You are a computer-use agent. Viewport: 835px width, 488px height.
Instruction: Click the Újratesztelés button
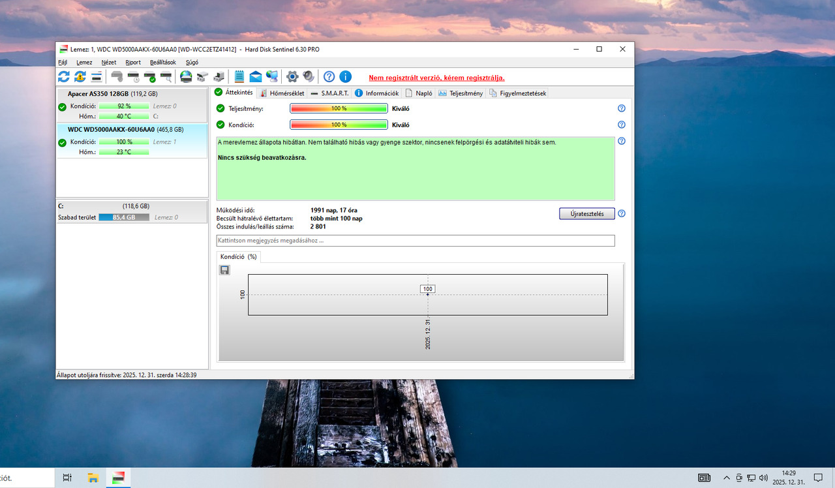coord(587,213)
